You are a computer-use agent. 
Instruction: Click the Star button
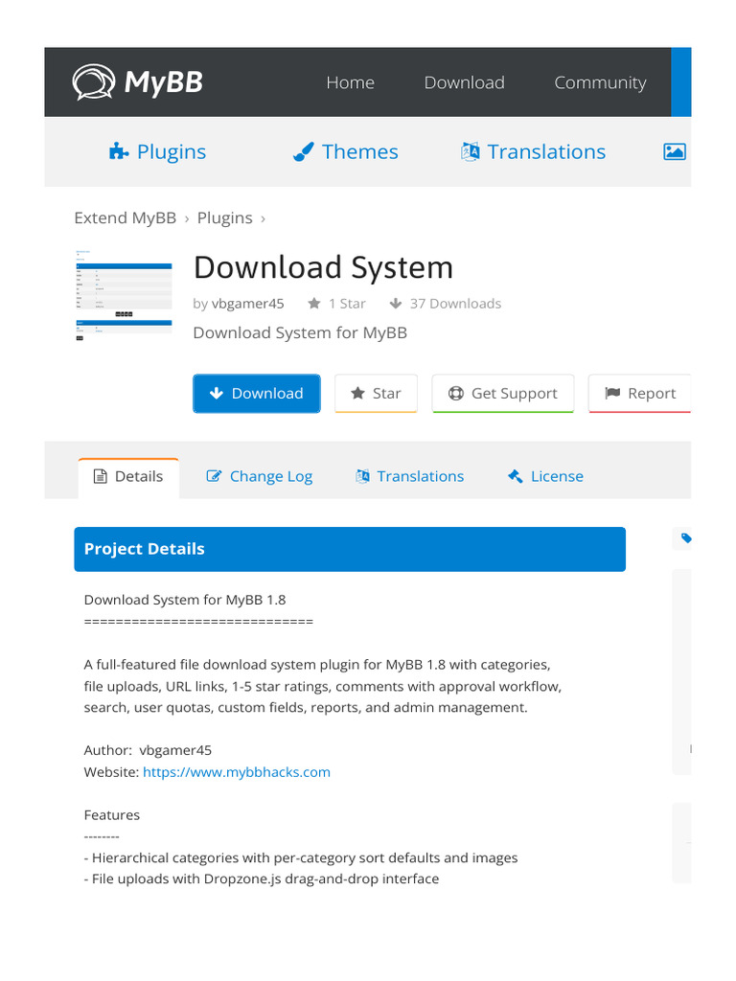tap(376, 394)
